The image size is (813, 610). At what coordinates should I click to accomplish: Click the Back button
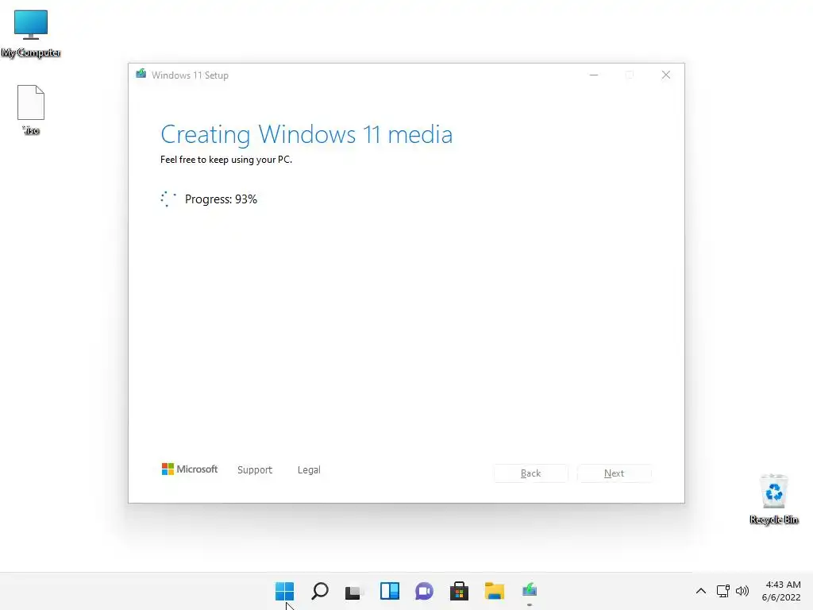[531, 473]
